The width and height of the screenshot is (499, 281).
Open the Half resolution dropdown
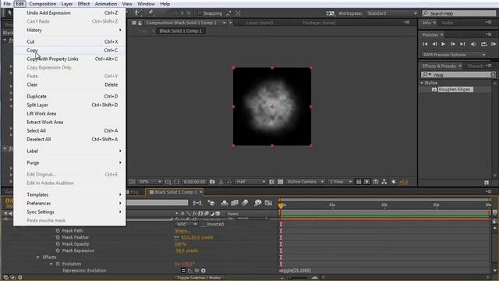[x=250, y=182]
